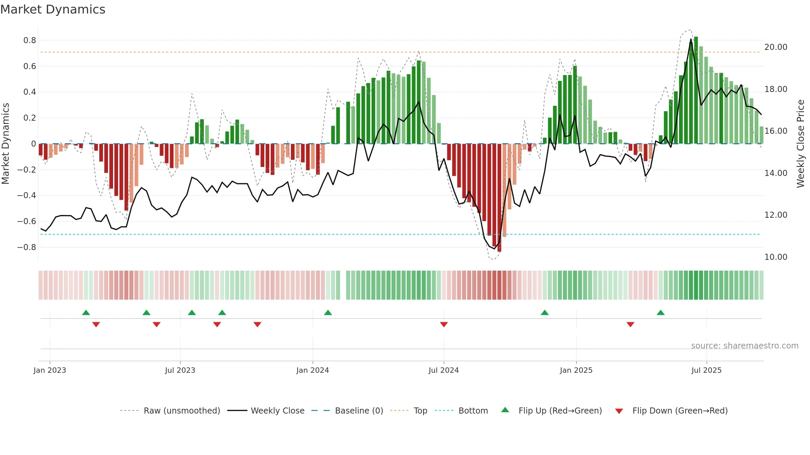Toggle the Flip Down (Green→Red) legend entry

tap(671, 411)
